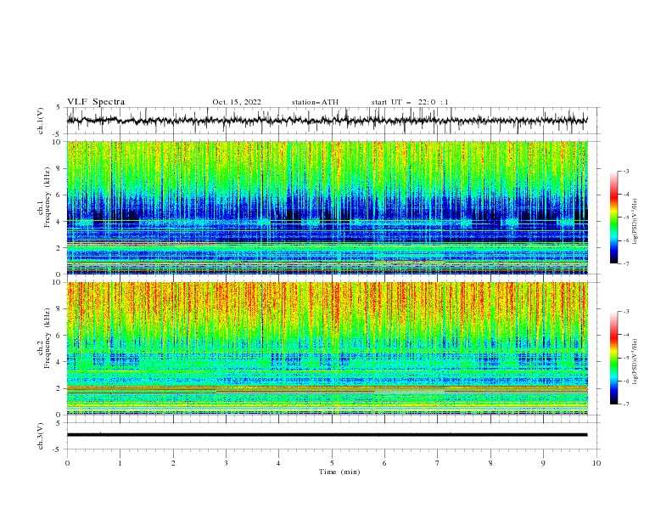Click the "8" kHz tick of ch.1 spectrogram
Screen dimensions: 672x520
[x=60, y=168]
